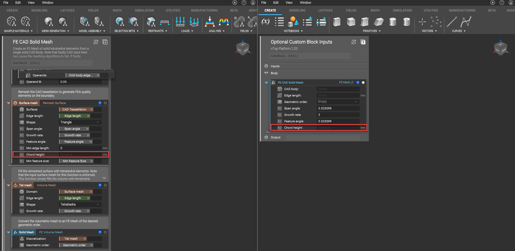
Task: Open the Shape dropdown showing Tetrahedra
Action: tap(80, 205)
